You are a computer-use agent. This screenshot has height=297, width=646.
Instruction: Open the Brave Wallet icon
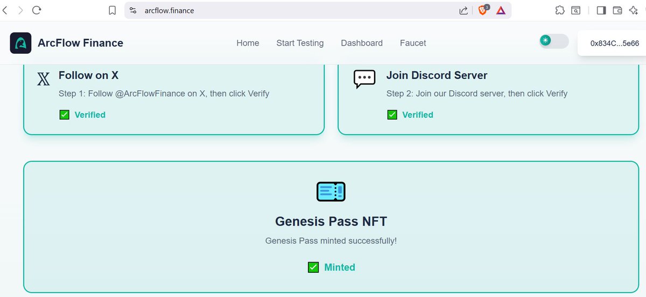tap(617, 10)
